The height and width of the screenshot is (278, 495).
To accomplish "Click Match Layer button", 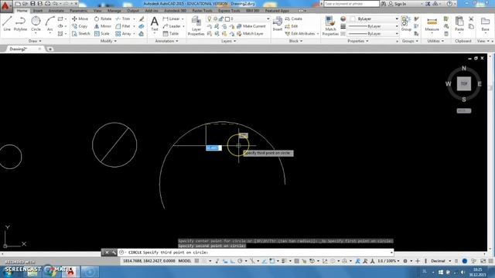I will pyautogui.click(x=250, y=33).
